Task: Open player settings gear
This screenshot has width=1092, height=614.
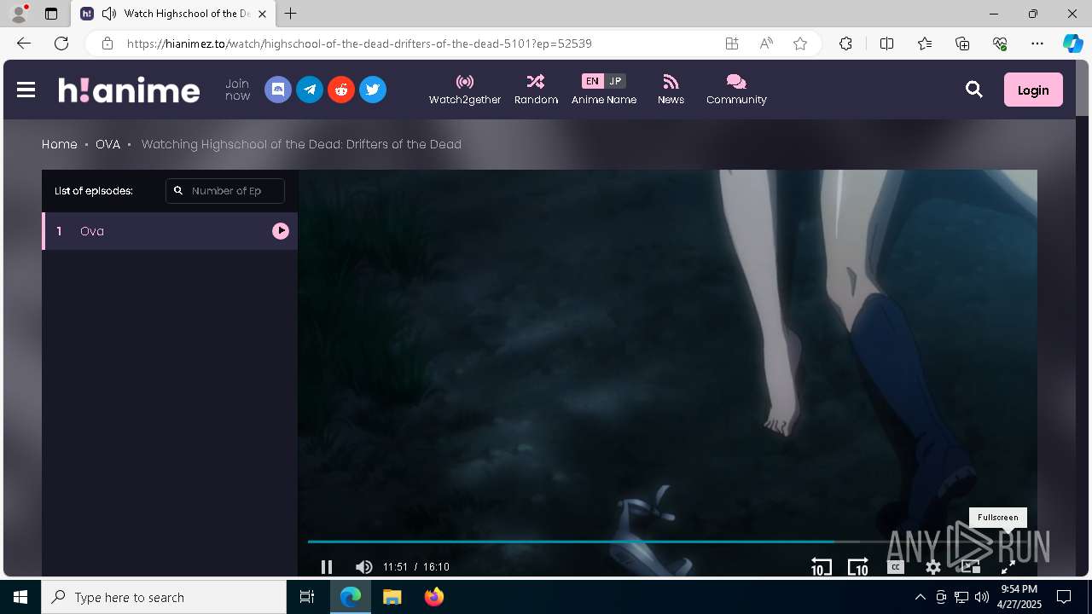Action: [933, 567]
